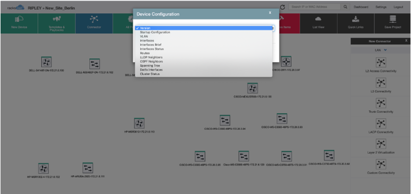Select HP-ARUBA-2920 172.21.6.111 switch
This screenshot has width=411, height=194.
[88, 168]
